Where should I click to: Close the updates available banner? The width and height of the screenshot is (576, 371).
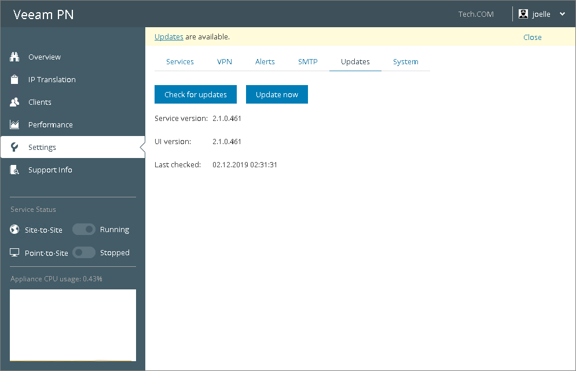pyautogui.click(x=532, y=37)
